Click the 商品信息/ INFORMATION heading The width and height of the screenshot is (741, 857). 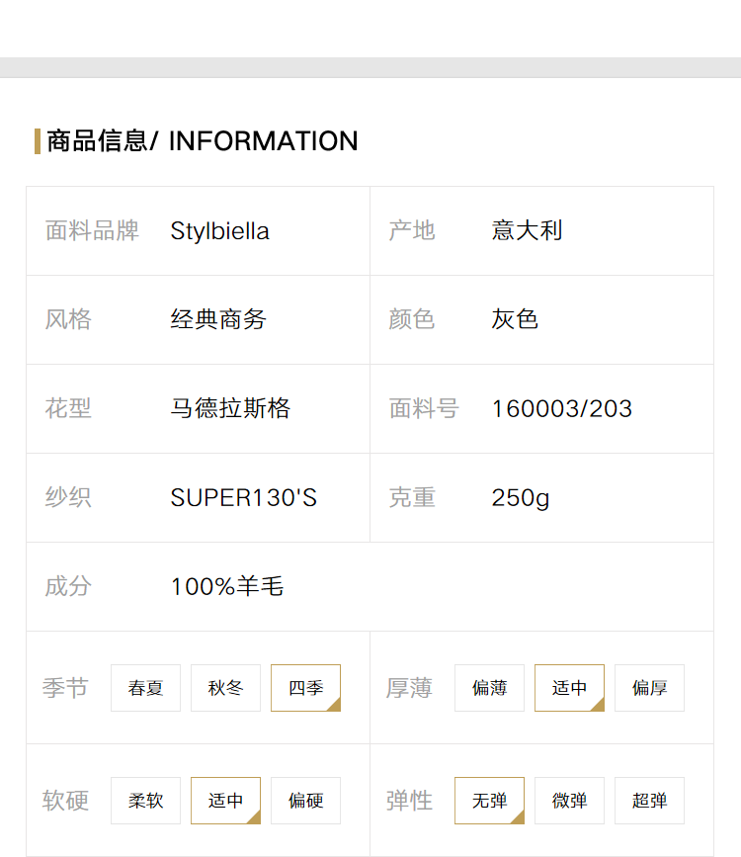tap(203, 141)
